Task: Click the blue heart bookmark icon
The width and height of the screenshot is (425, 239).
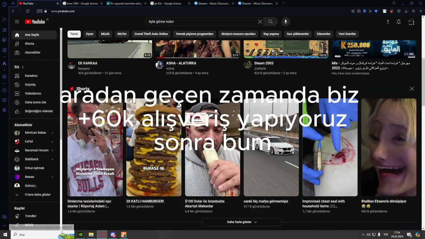Action: point(376,11)
